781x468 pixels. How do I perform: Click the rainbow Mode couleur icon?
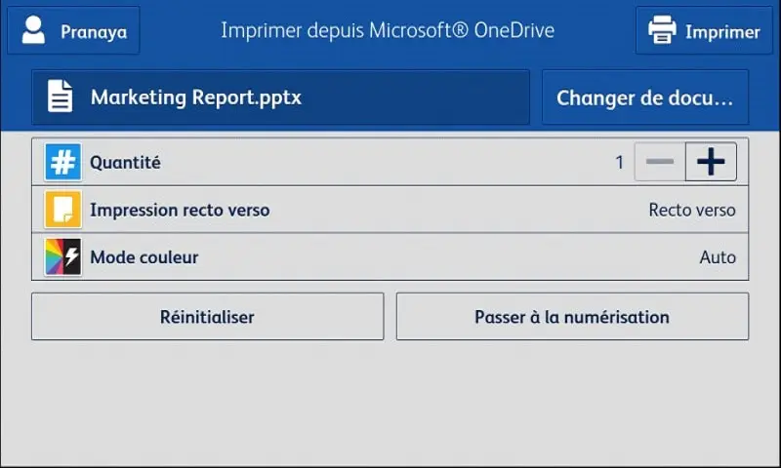(62, 257)
